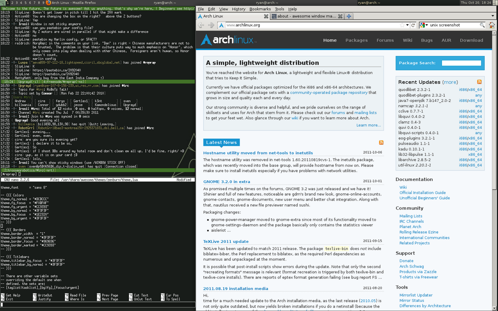Open the 'Planet Arch' link

point(410,227)
